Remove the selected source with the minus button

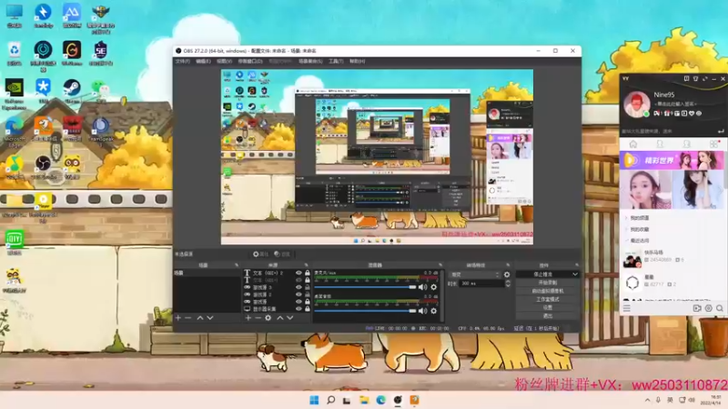(x=258, y=317)
